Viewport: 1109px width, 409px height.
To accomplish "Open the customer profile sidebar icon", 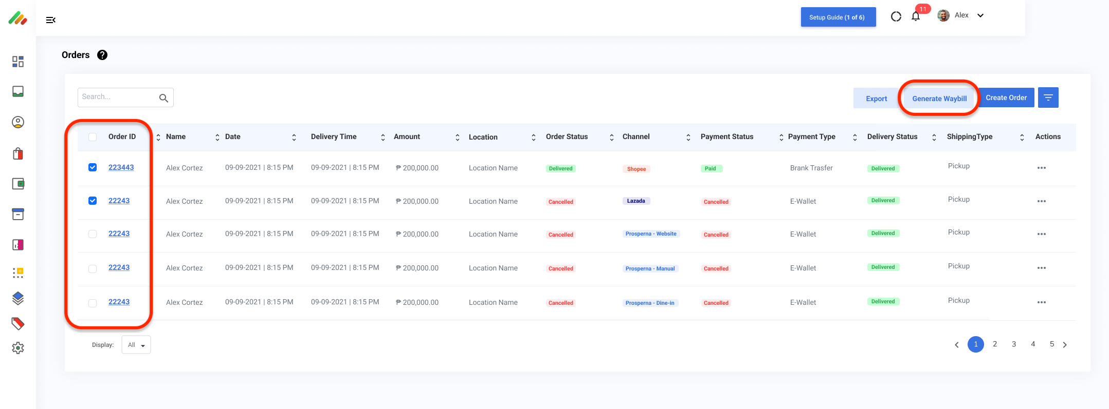I will tap(18, 122).
